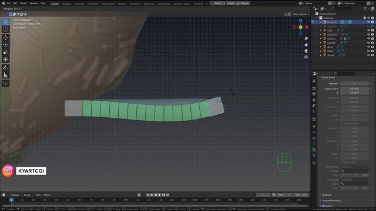
Task: Open the Render menu
Action: point(23,4)
